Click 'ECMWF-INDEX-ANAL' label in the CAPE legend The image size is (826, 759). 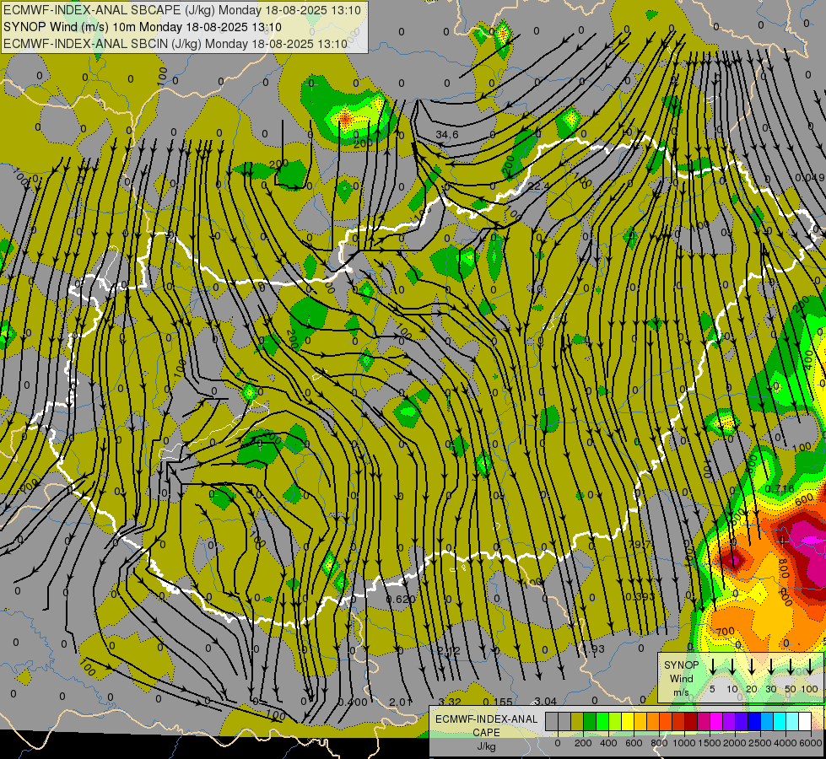pos(486,719)
